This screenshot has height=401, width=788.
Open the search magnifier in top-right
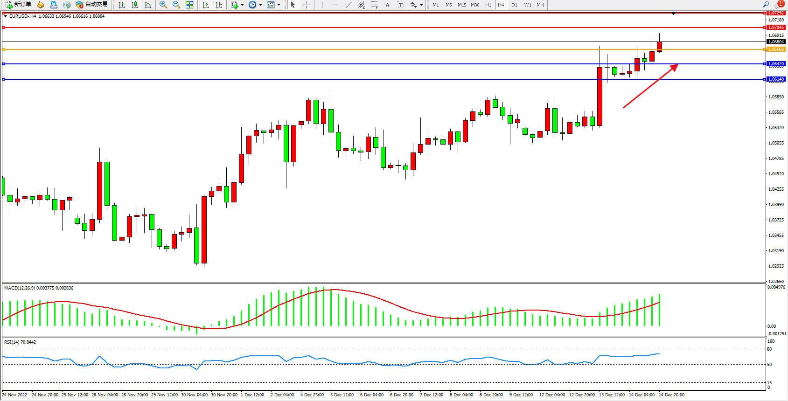pos(766,4)
